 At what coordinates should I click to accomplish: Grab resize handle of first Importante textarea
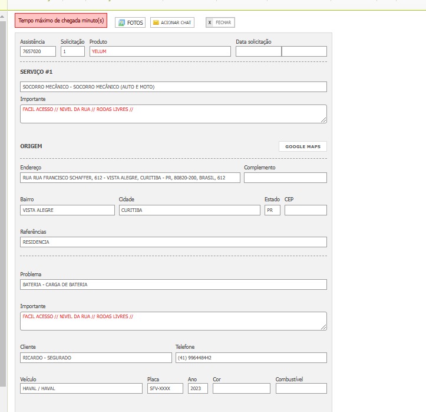[323, 120]
